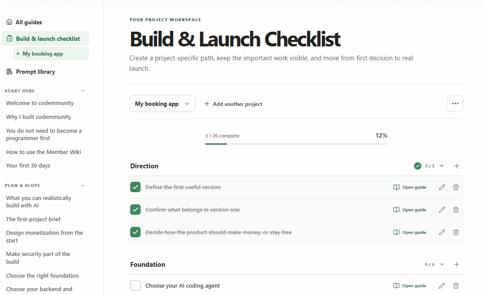This screenshot has width=483, height=295.
Task: Edit the 'Choose your AI coding agent' item
Action: (442, 286)
